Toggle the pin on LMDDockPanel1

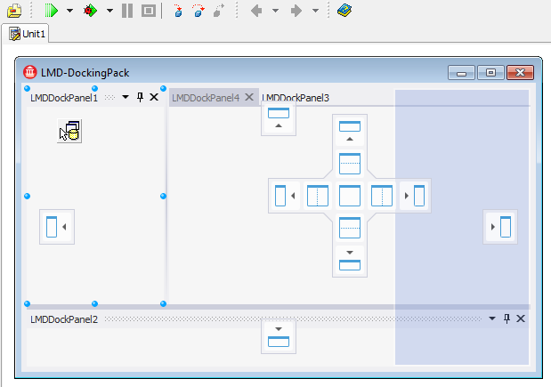[x=140, y=97]
